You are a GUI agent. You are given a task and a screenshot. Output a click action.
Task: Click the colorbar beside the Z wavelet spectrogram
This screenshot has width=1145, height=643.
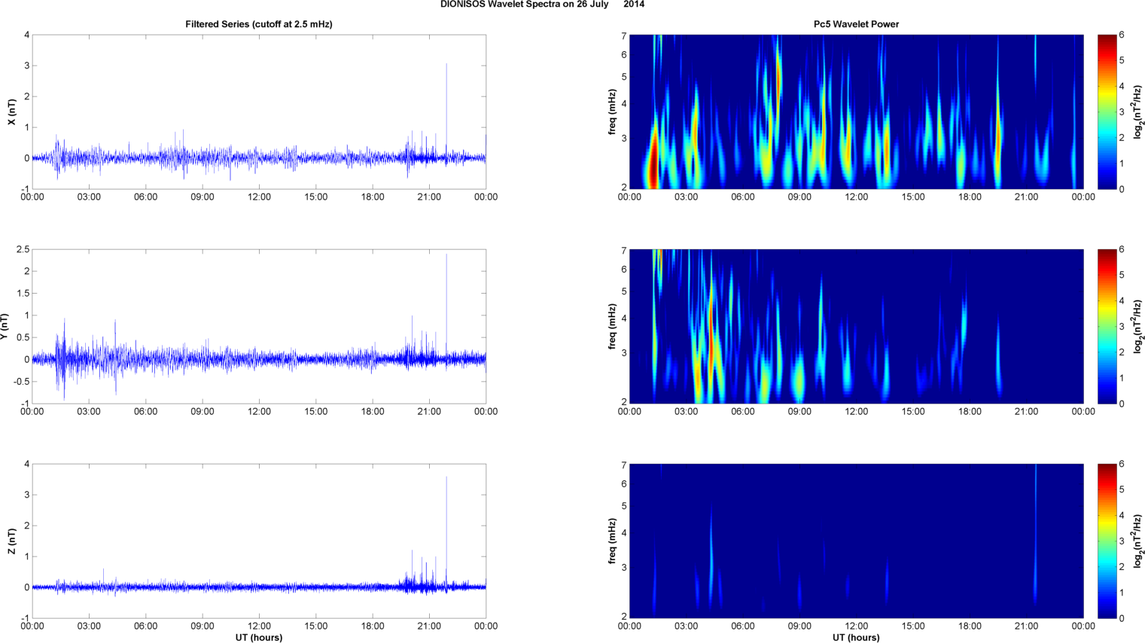[x=1107, y=541]
